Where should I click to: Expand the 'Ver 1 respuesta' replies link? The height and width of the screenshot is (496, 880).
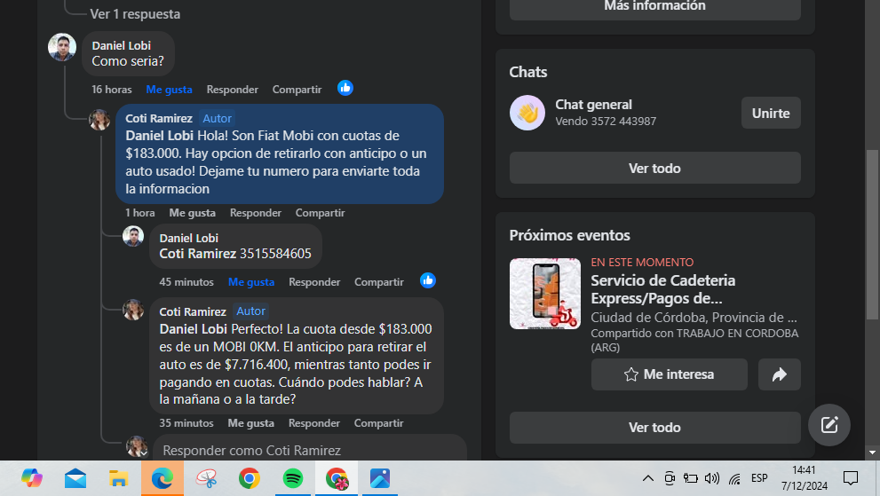[135, 14]
